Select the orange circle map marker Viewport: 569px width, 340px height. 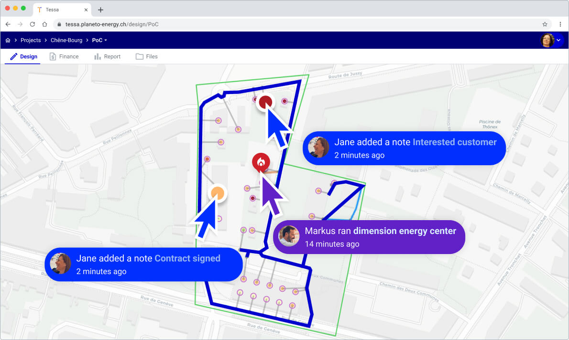pyautogui.click(x=218, y=193)
